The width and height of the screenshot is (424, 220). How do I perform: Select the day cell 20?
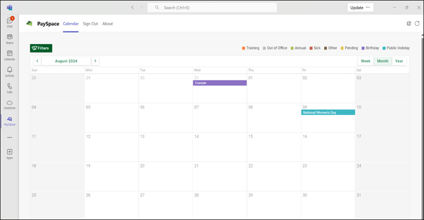coord(166,177)
